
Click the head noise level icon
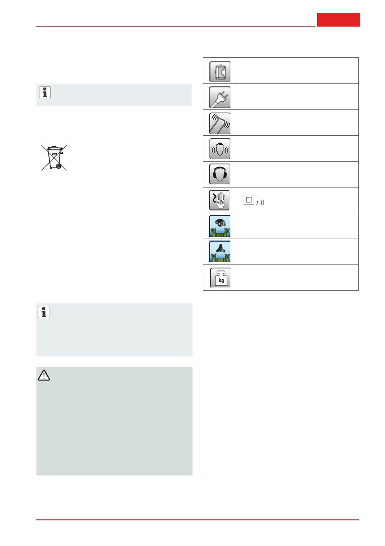220,148
